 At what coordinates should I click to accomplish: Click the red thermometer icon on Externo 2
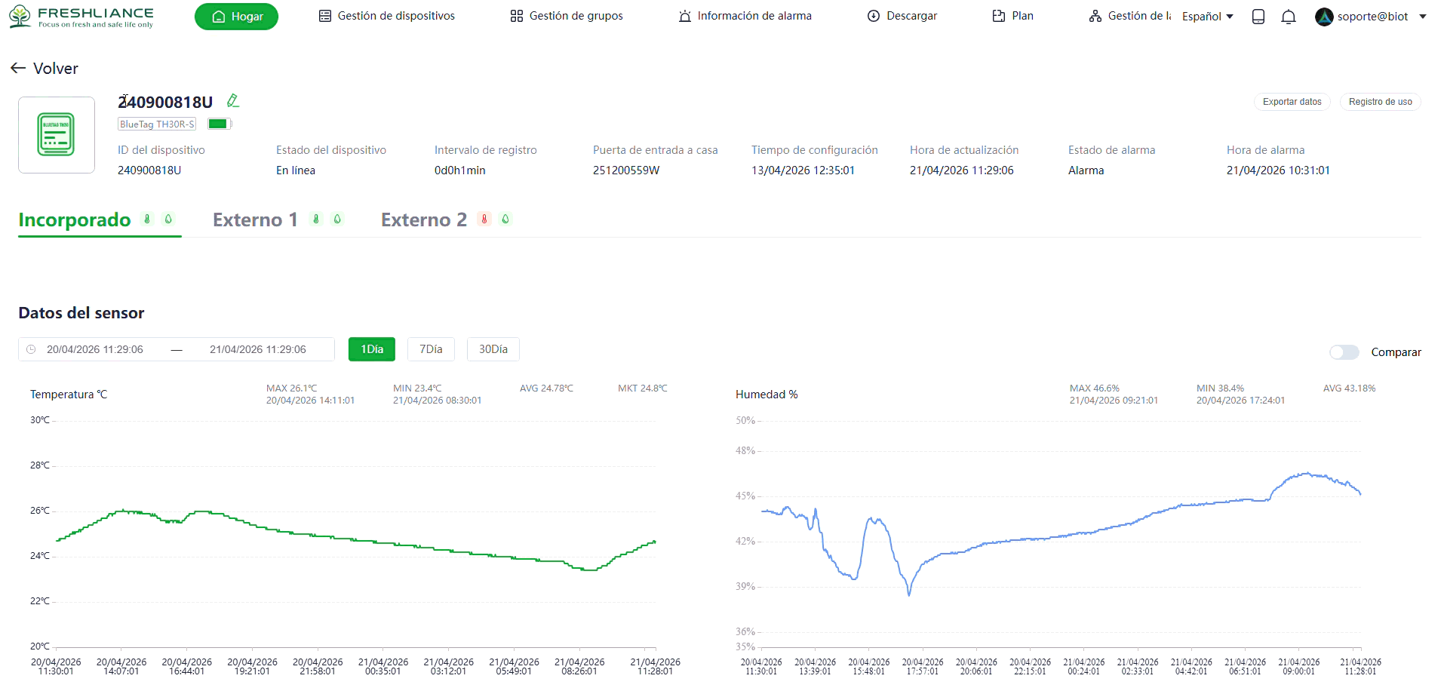(x=484, y=220)
